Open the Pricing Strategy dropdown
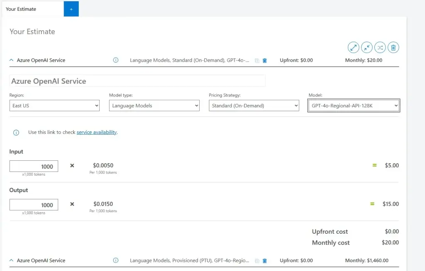 click(x=254, y=106)
